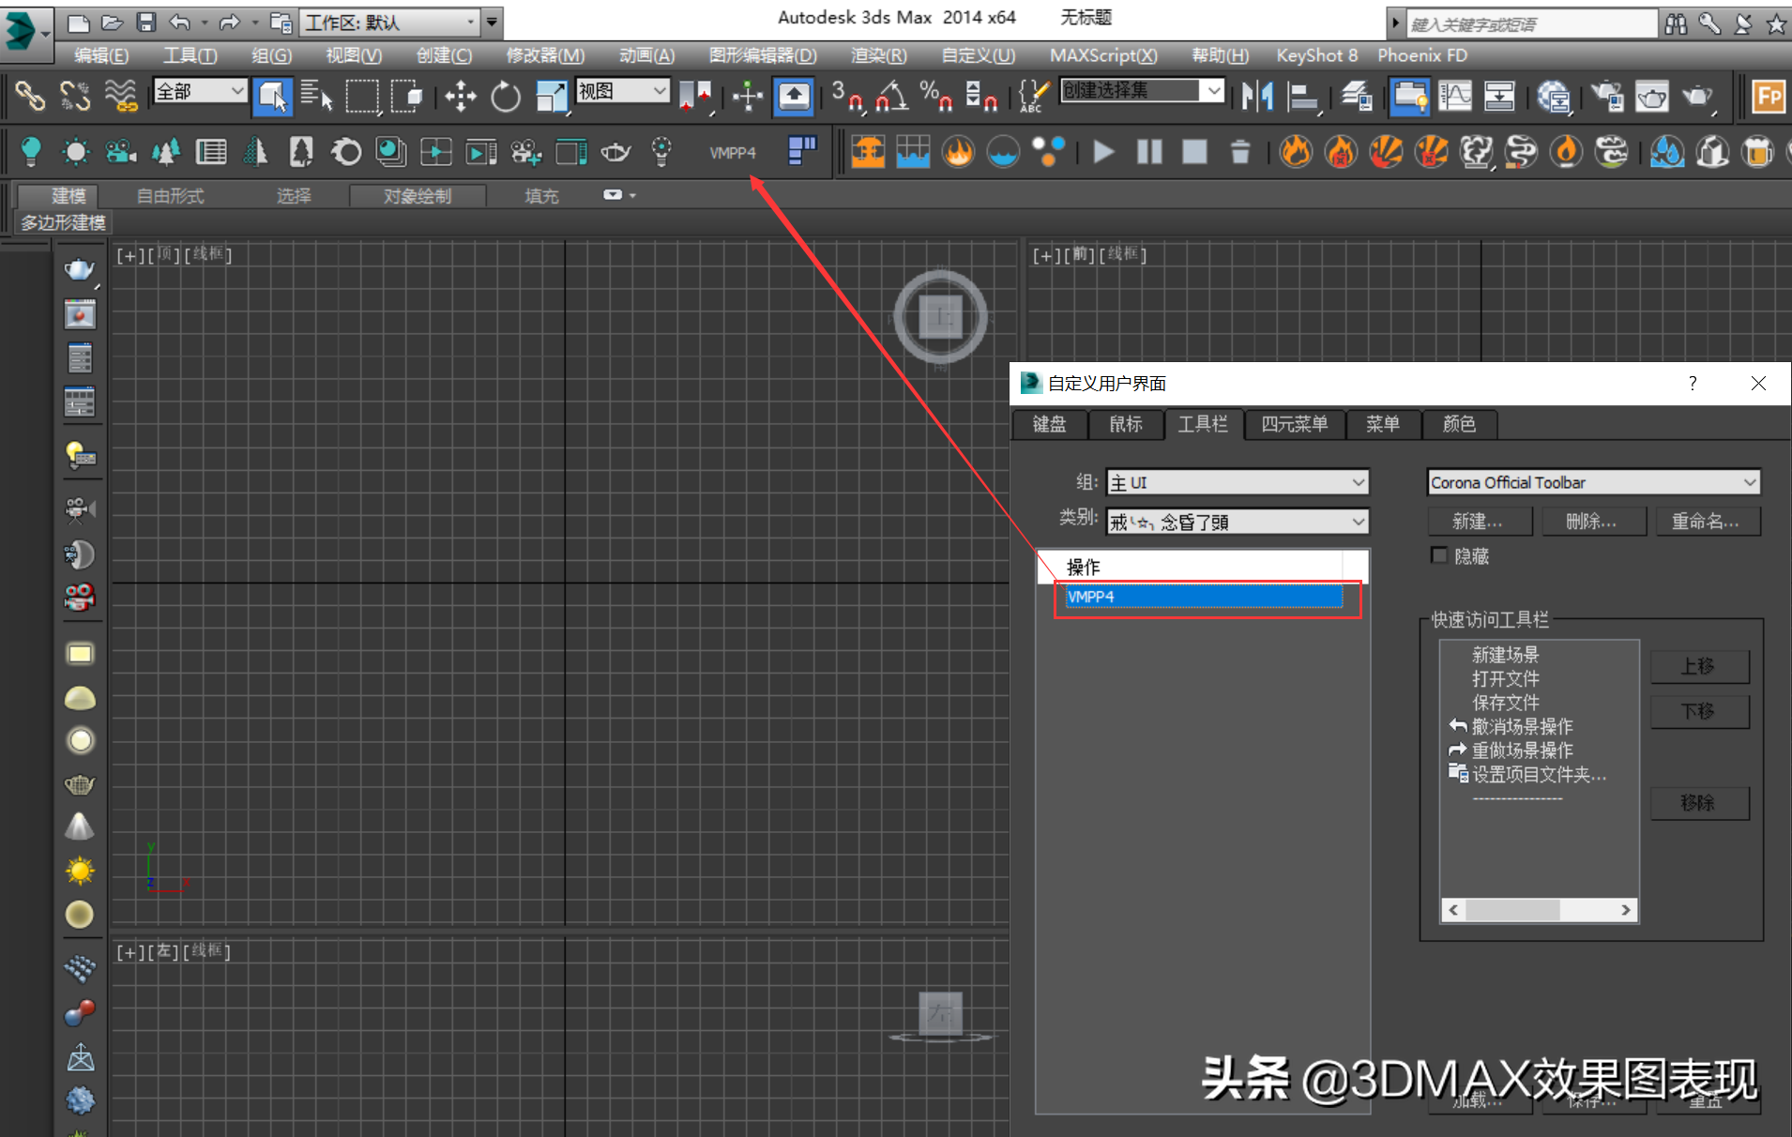Image resolution: width=1792 pixels, height=1137 pixels.
Task: Select the Select and Uniform Scale tool
Action: (x=551, y=97)
